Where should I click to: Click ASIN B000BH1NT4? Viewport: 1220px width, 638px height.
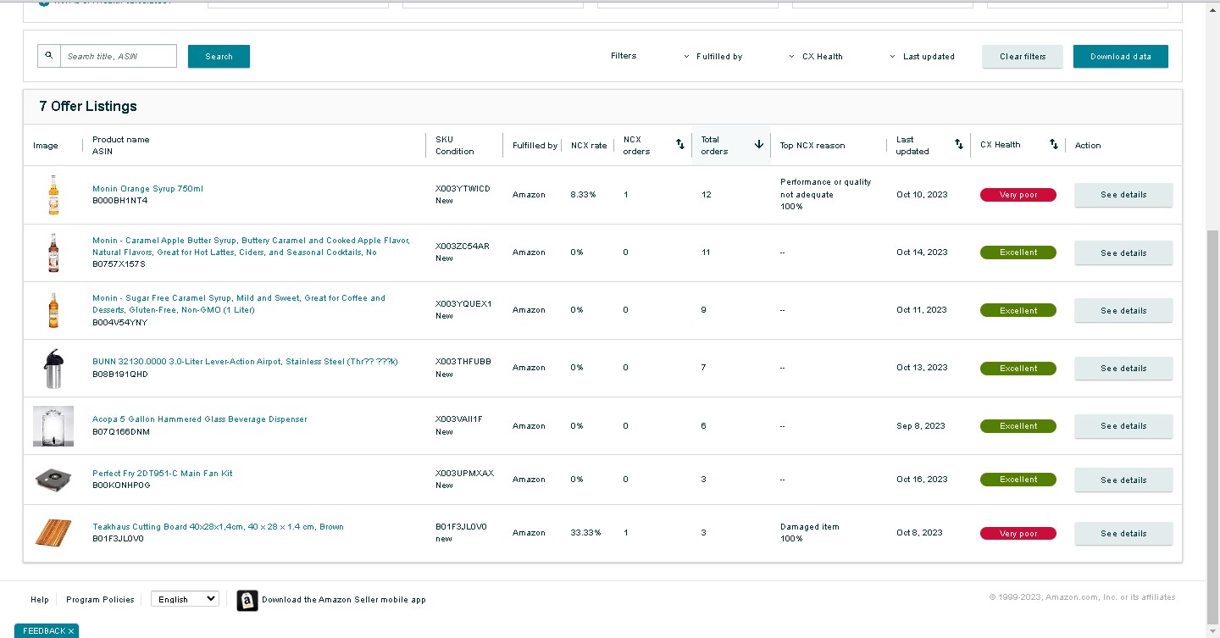pos(119,201)
